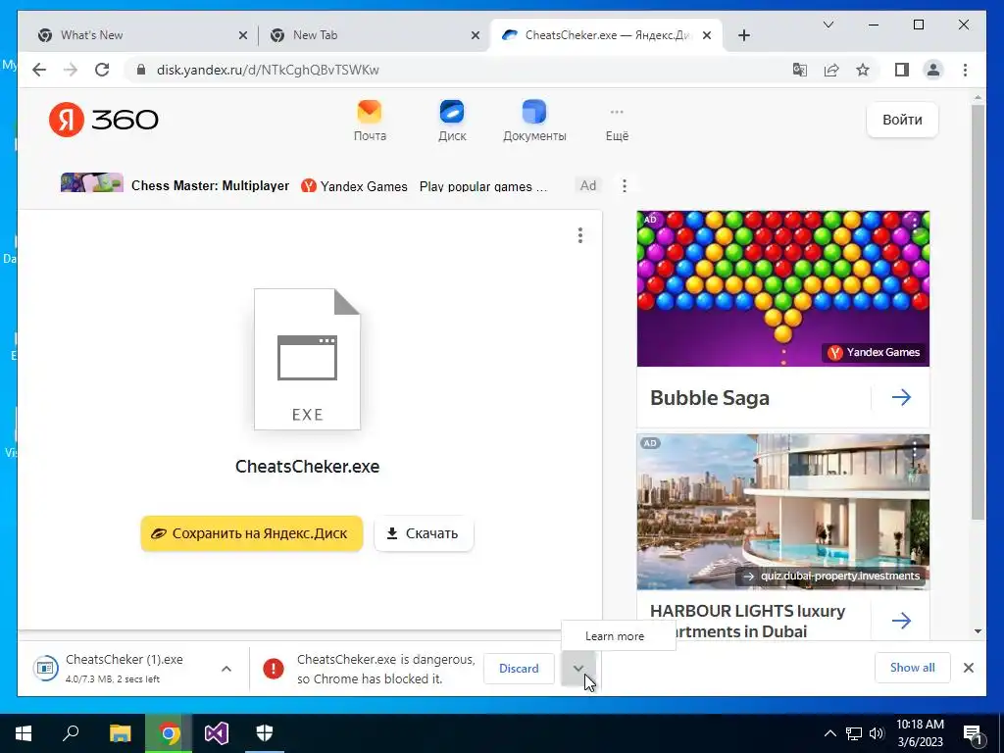
Task: Click the CheatsCheker.exe file name
Action: (307, 466)
